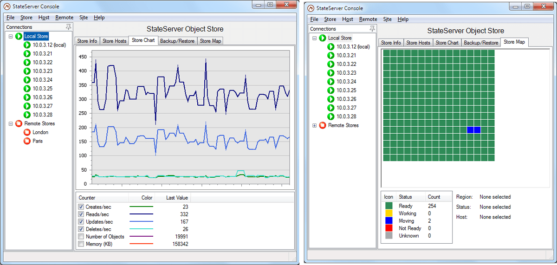Click pin icon of Connections panel in right window
Image resolution: width=557 pixels, height=265 pixels.
coord(372,29)
